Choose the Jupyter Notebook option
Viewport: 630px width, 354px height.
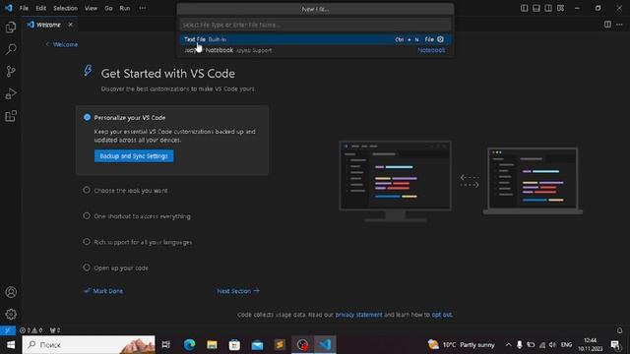[x=315, y=50]
